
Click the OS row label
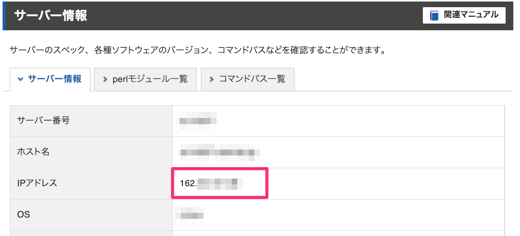(x=23, y=214)
